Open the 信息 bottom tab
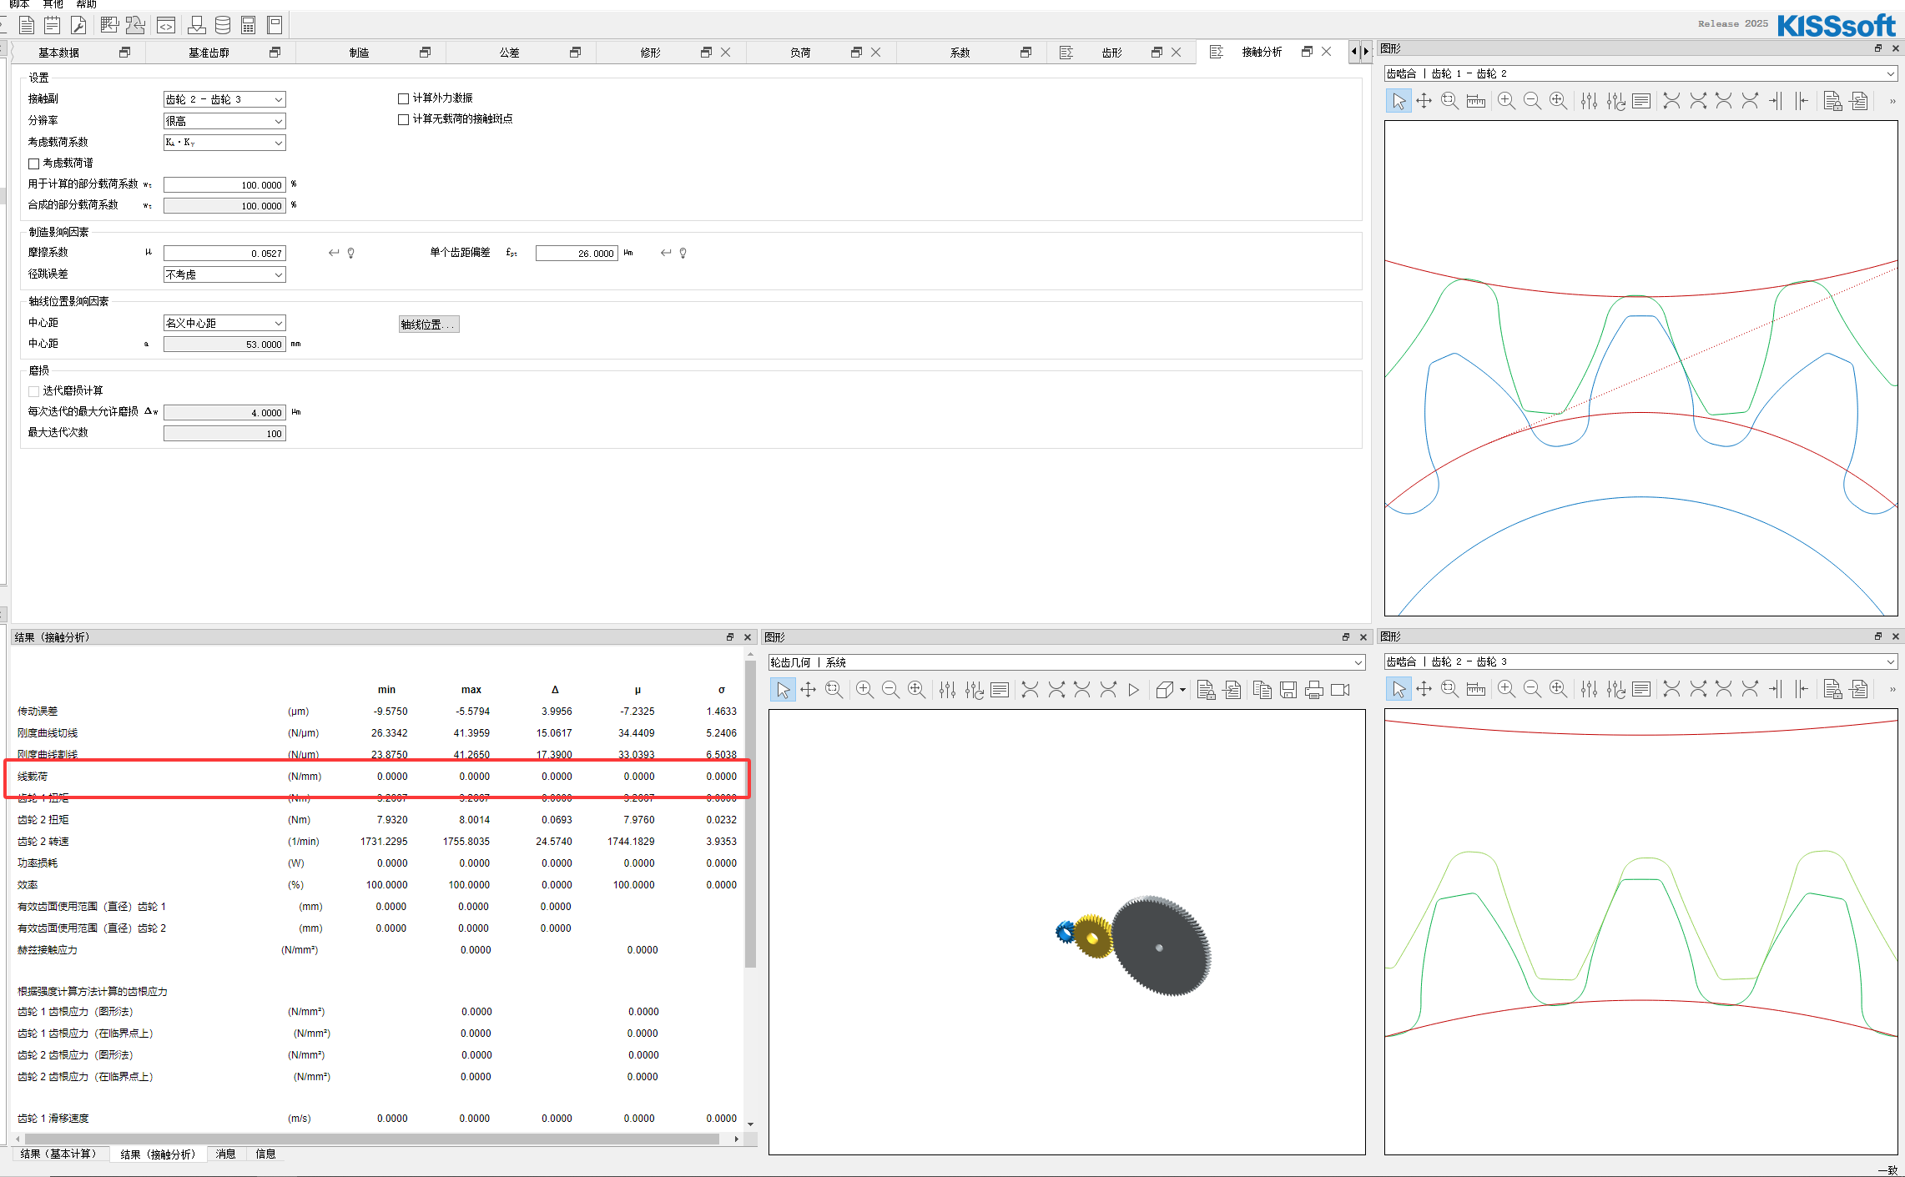 point(265,1154)
